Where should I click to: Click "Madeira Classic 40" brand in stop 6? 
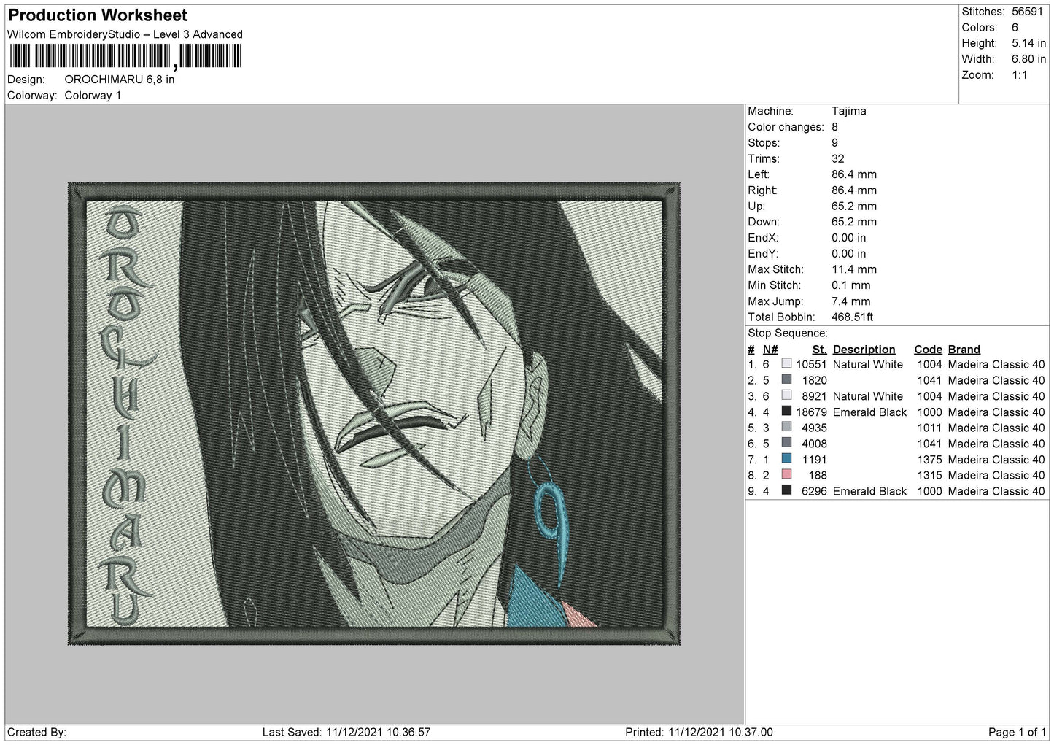(996, 444)
